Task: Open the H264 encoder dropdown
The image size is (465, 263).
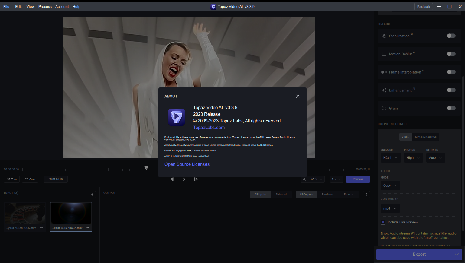Action: tap(391, 158)
